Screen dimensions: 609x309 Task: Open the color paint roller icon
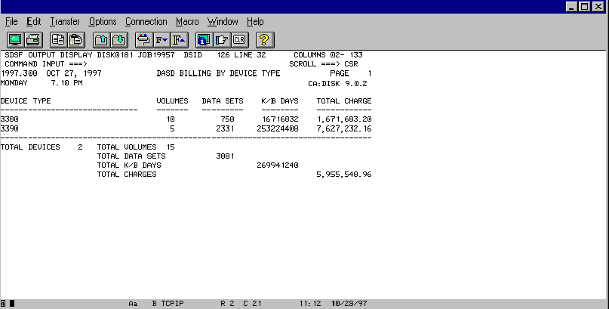click(x=143, y=39)
